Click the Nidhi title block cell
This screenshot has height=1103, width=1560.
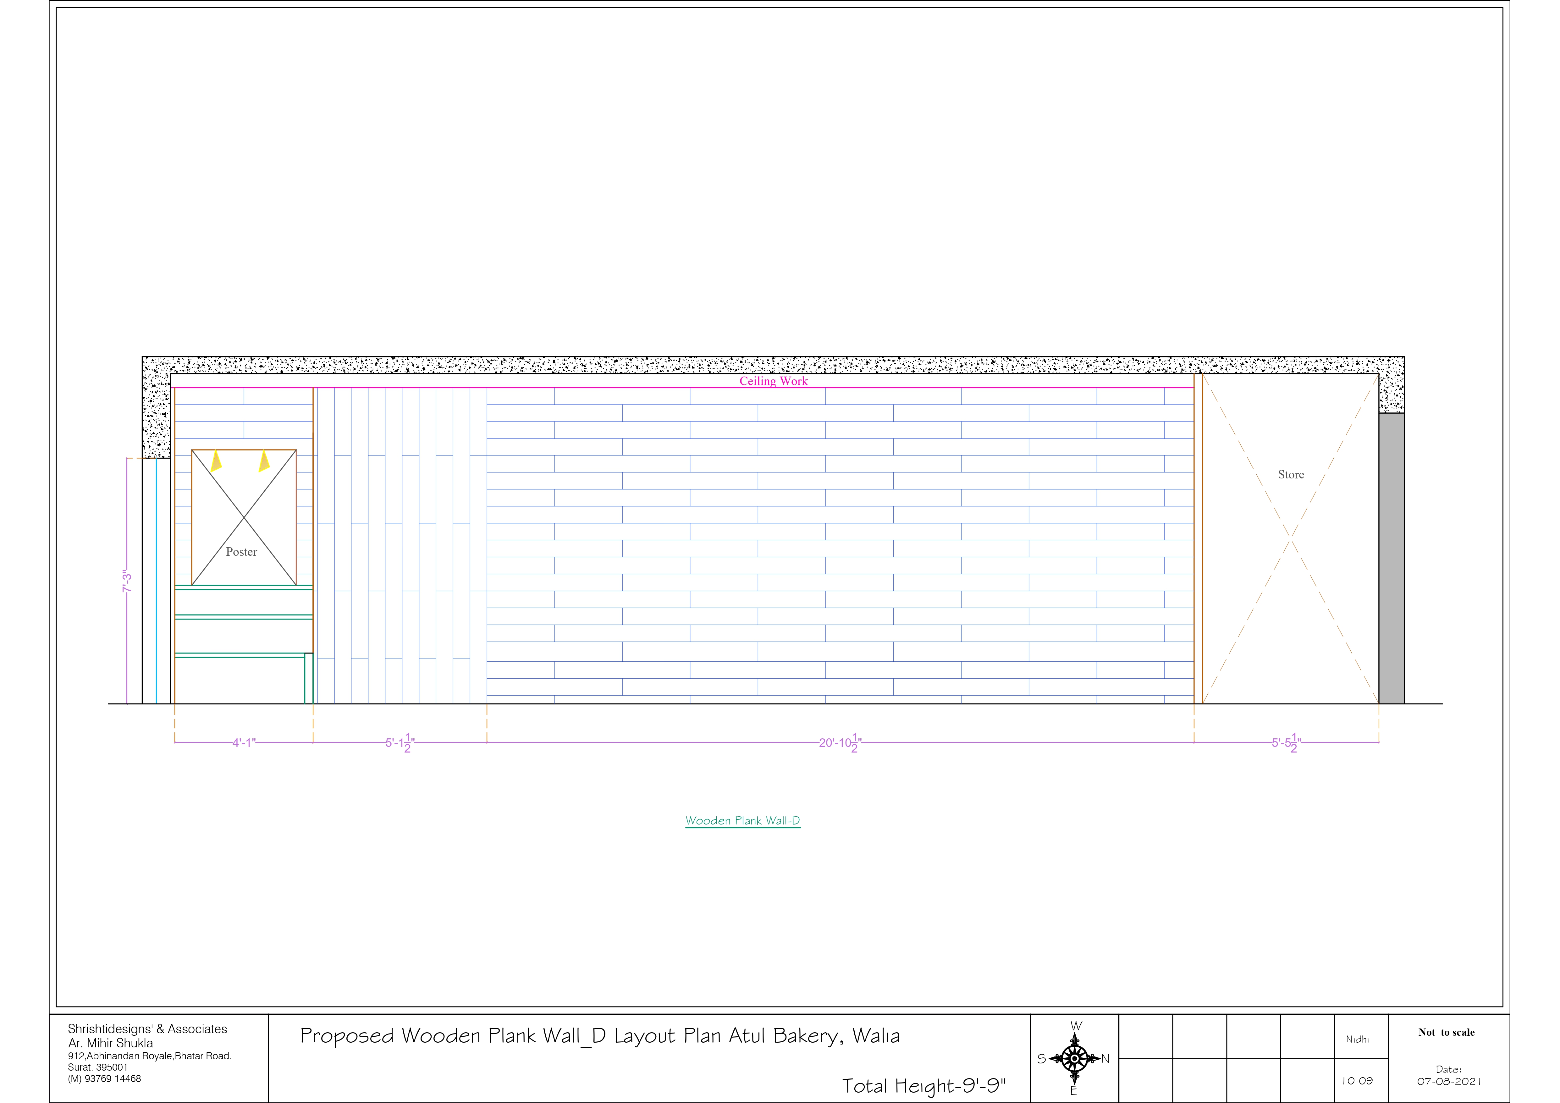pyautogui.click(x=1358, y=1040)
